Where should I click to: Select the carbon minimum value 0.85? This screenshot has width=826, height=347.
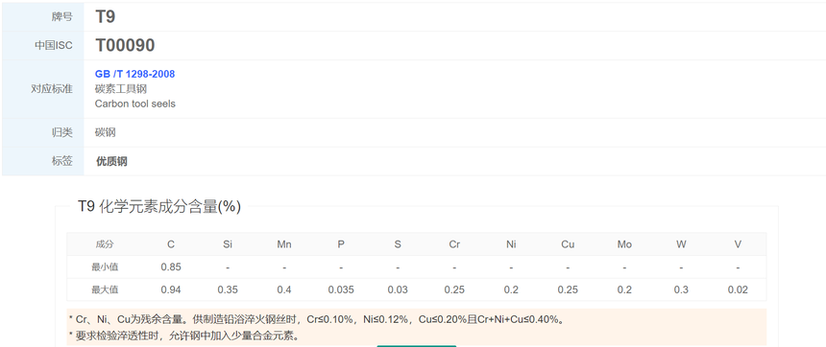(x=171, y=267)
